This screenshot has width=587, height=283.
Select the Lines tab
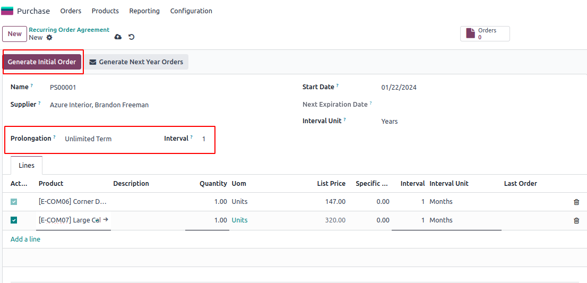point(27,166)
